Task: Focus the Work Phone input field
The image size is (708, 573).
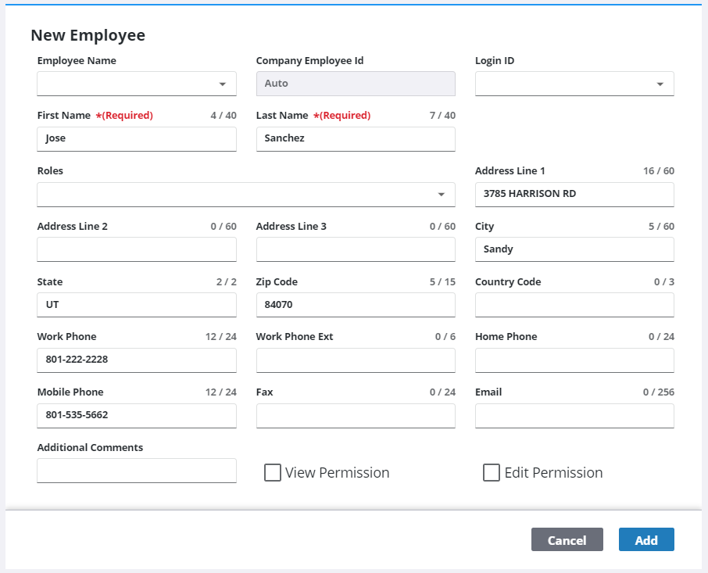Action: coord(136,360)
